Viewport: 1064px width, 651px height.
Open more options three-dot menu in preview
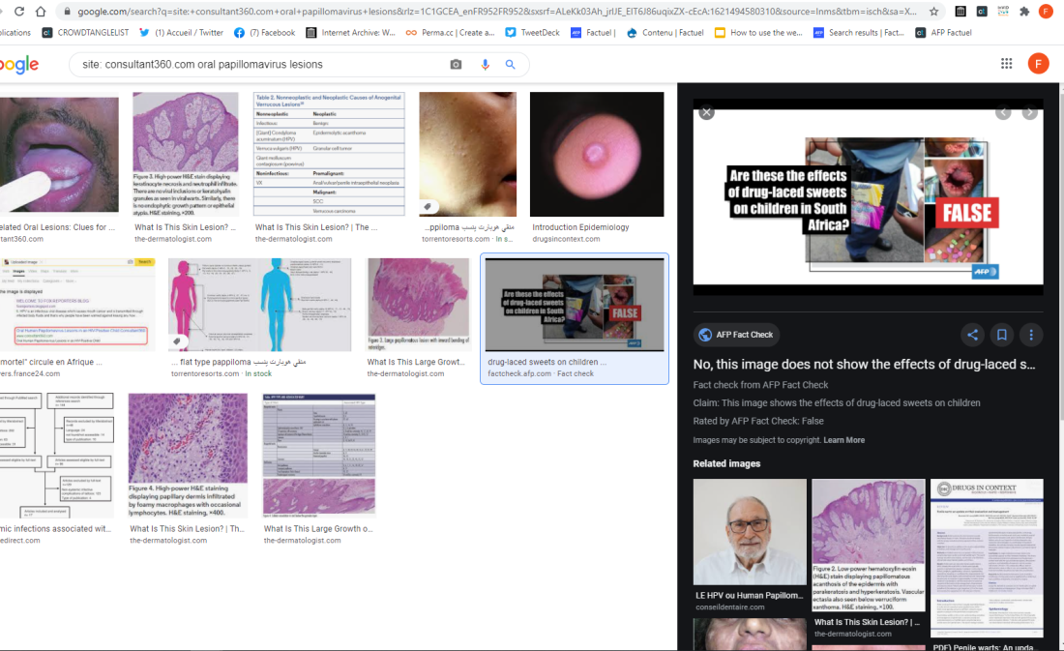[x=1031, y=334]
